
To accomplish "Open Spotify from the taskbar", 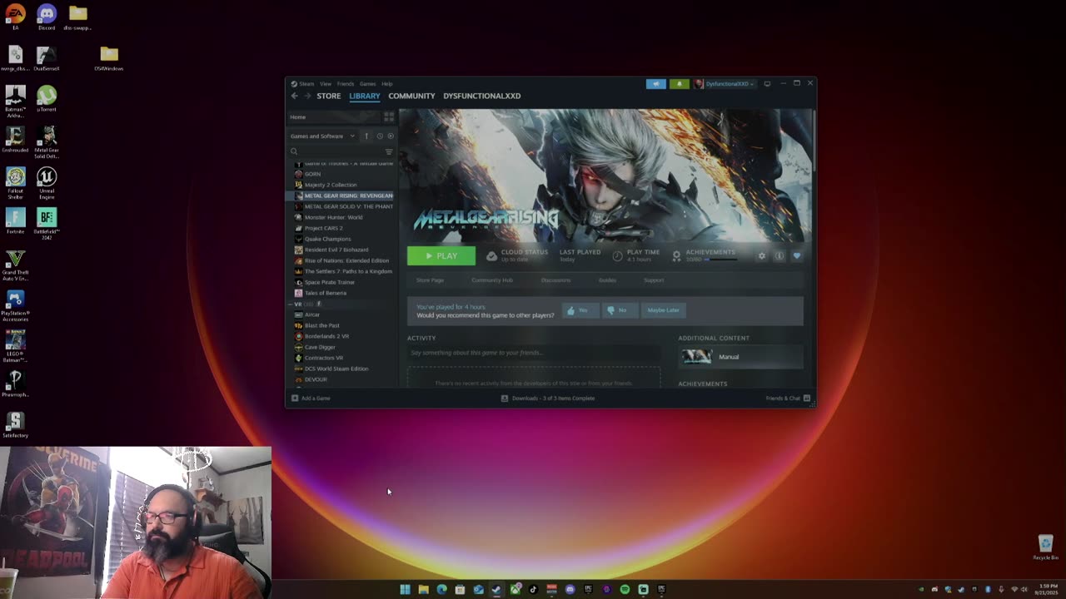I will tap(625, 589).
